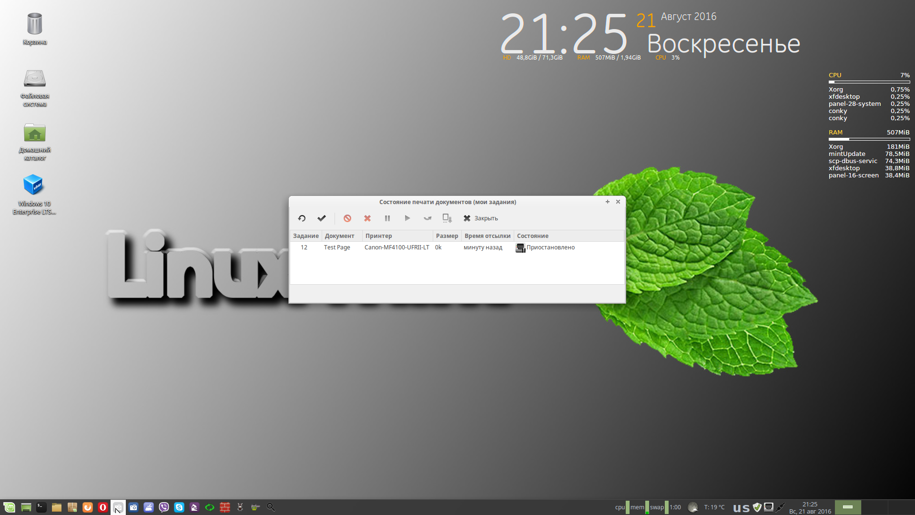Release the job with the play icon

[407, 218]
